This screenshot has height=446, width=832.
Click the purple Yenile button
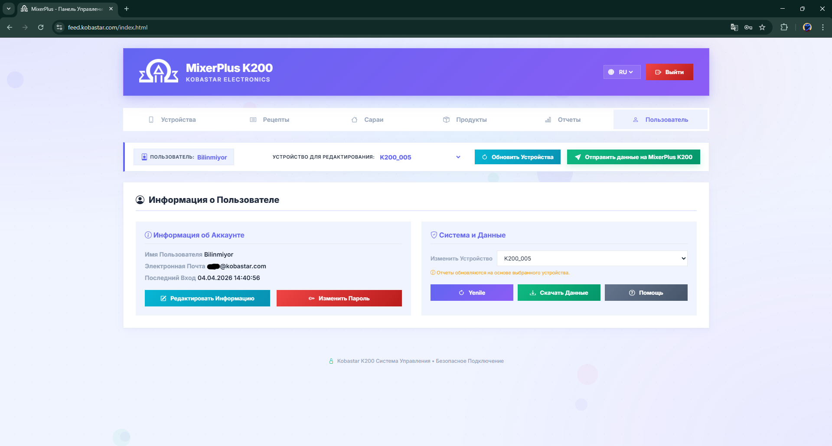click(472, 293)
